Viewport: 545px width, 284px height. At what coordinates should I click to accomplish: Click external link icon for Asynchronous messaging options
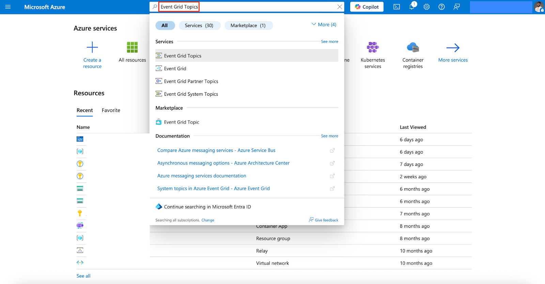tap(332, 163)
